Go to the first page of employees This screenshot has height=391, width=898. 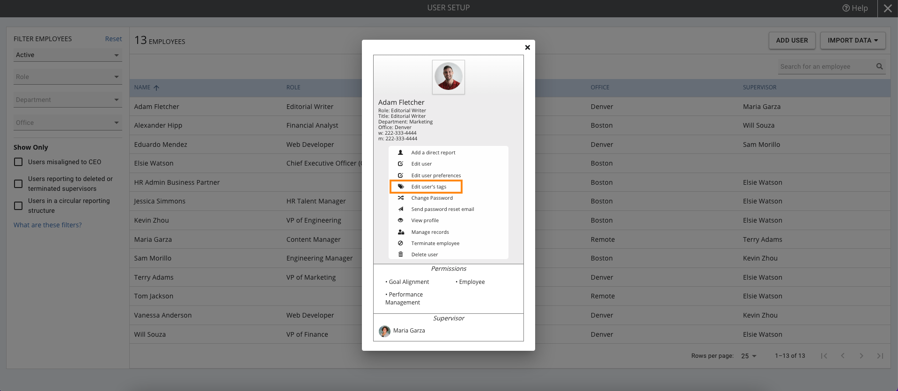pyautogui.click(x=824, y=356)
